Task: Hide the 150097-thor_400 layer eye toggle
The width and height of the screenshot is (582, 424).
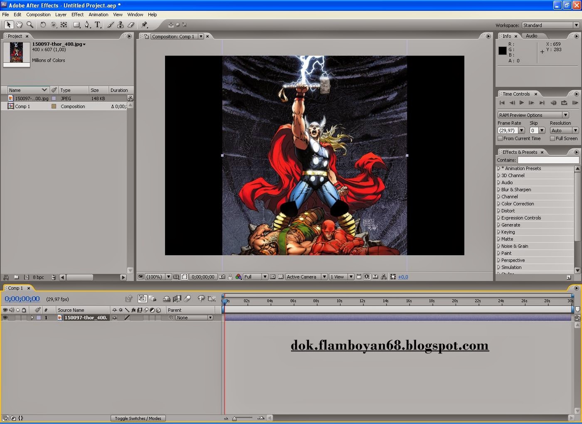Action: 5,318
